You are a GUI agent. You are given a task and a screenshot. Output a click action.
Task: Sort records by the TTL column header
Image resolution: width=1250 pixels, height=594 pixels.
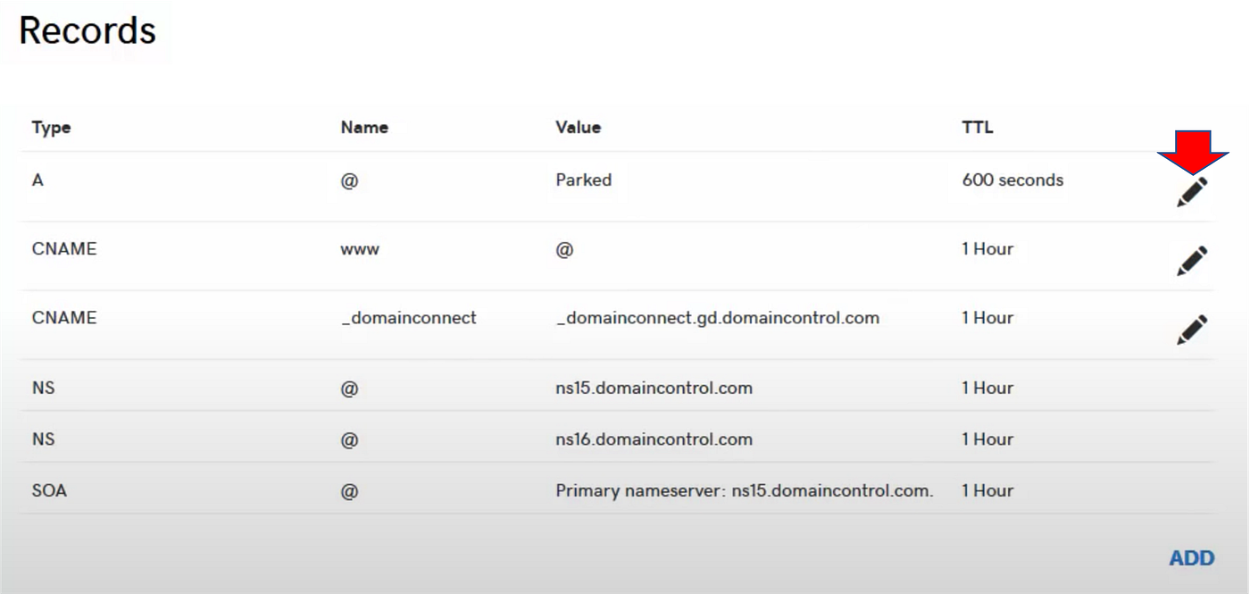coord(977,127)
